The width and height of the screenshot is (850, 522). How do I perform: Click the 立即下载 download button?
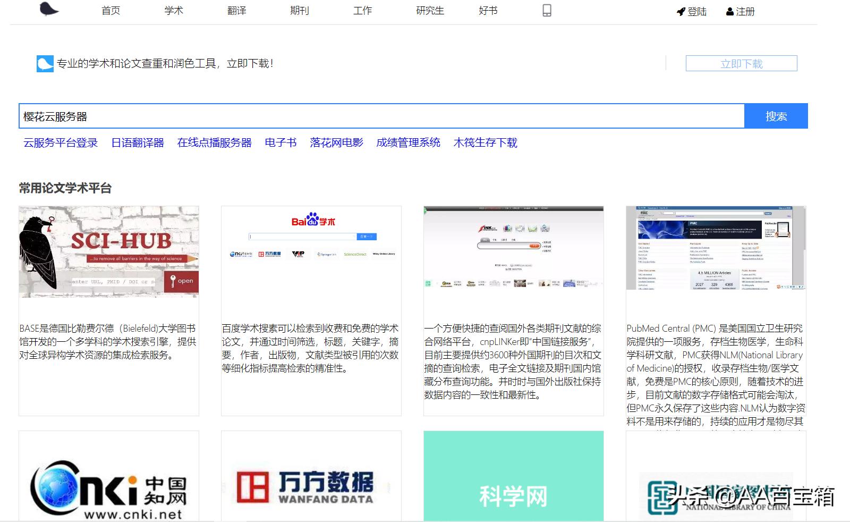click(742, 63)
